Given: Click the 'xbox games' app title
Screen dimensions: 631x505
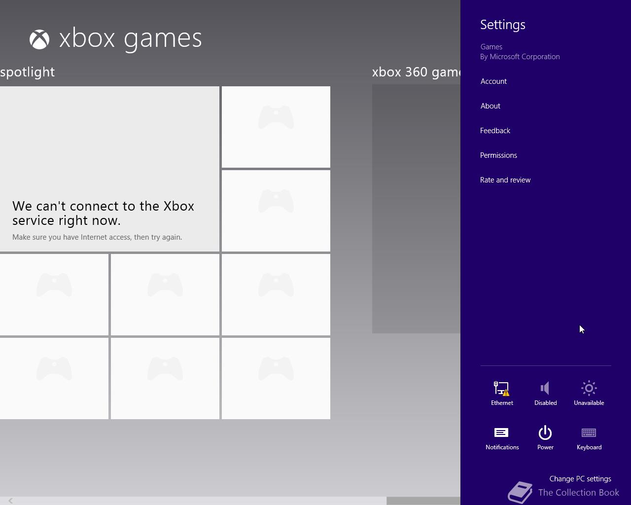Looking at the screenshot, I should click(131, 38).
